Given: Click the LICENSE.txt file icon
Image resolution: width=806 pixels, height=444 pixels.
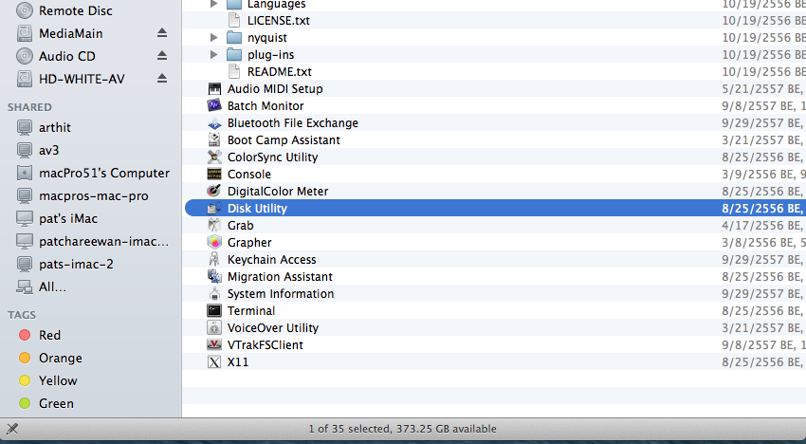Looking at the screenshot, I should (x=234, y=21).
